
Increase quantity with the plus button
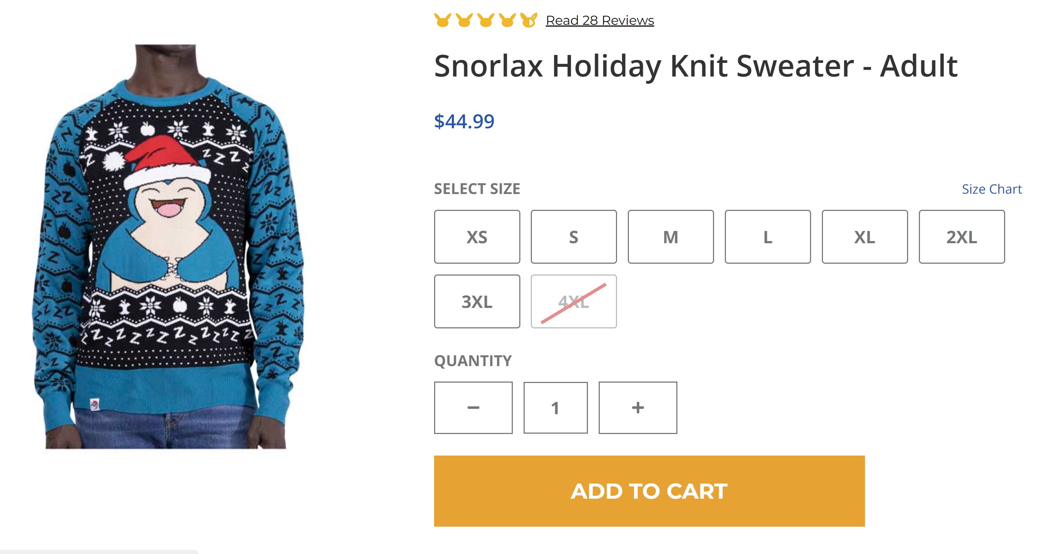[638, 407]
